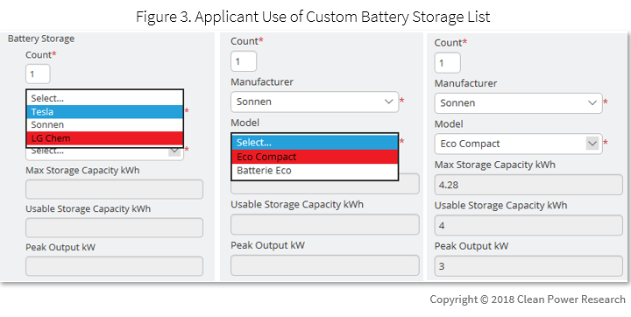Pick LG Chem from manufacturer list
Image resolution: width=631 pixels, height=317 pixels.
pyautogui.click(x=104, y=138)
